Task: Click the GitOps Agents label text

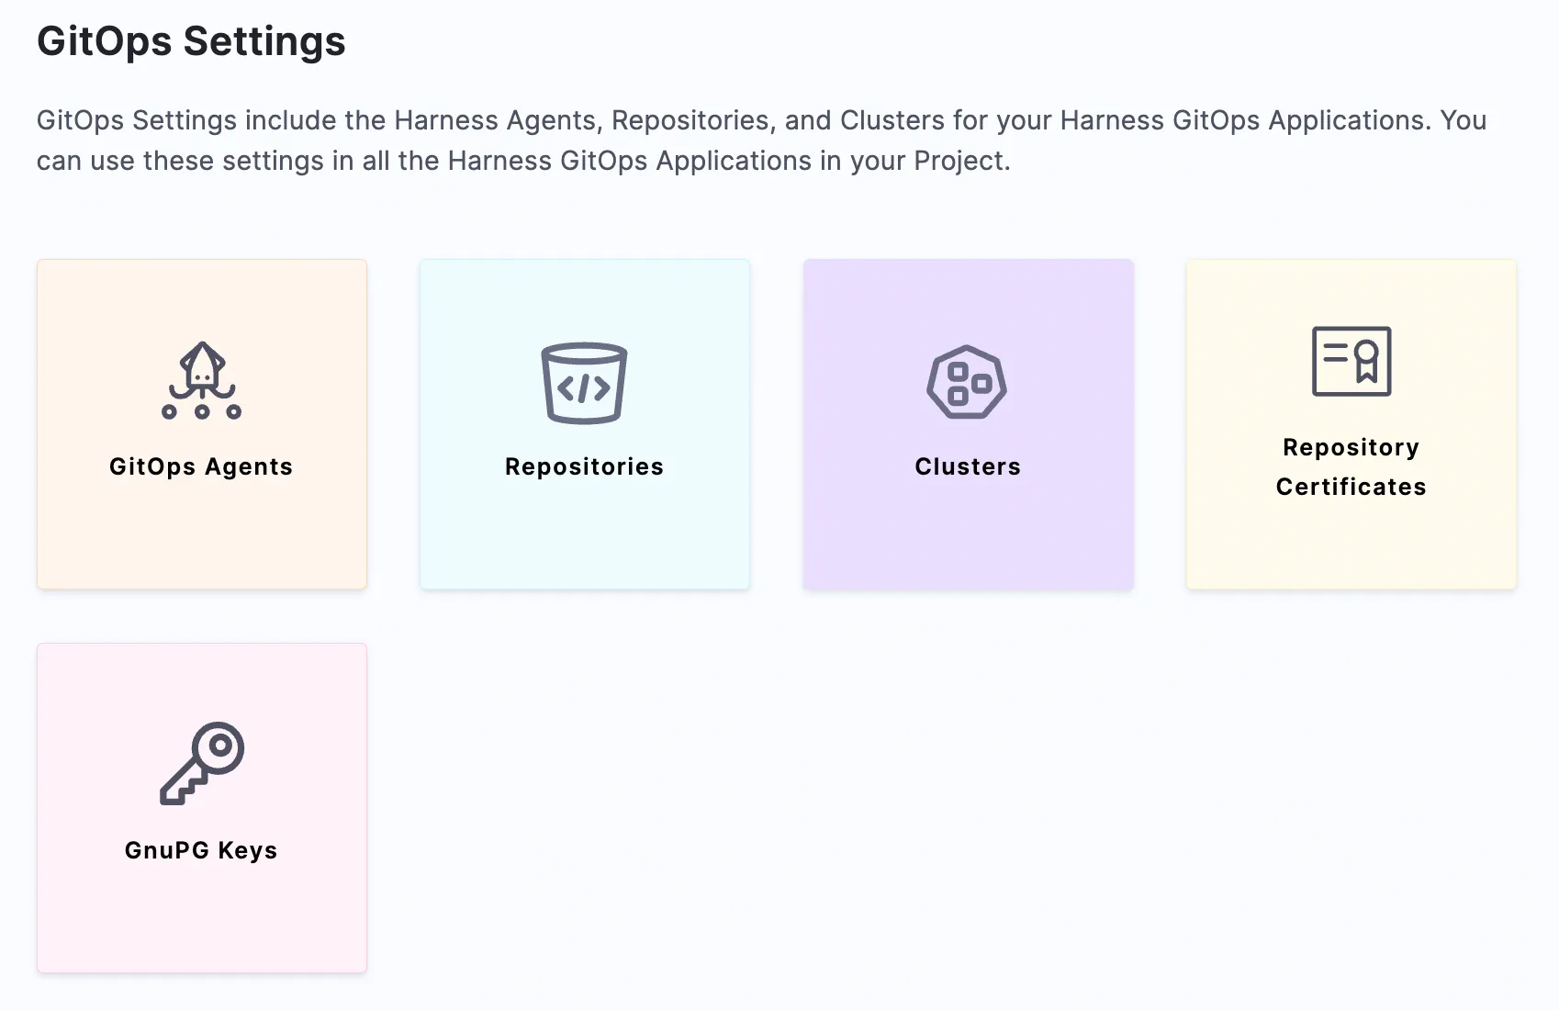Action: click(x=201, y=466)
